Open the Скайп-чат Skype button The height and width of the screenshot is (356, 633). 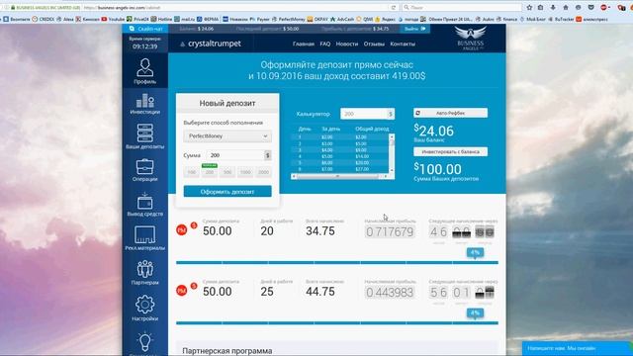click(145, 29)
